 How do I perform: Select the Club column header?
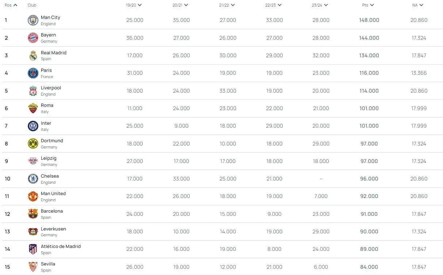(32, 5)
